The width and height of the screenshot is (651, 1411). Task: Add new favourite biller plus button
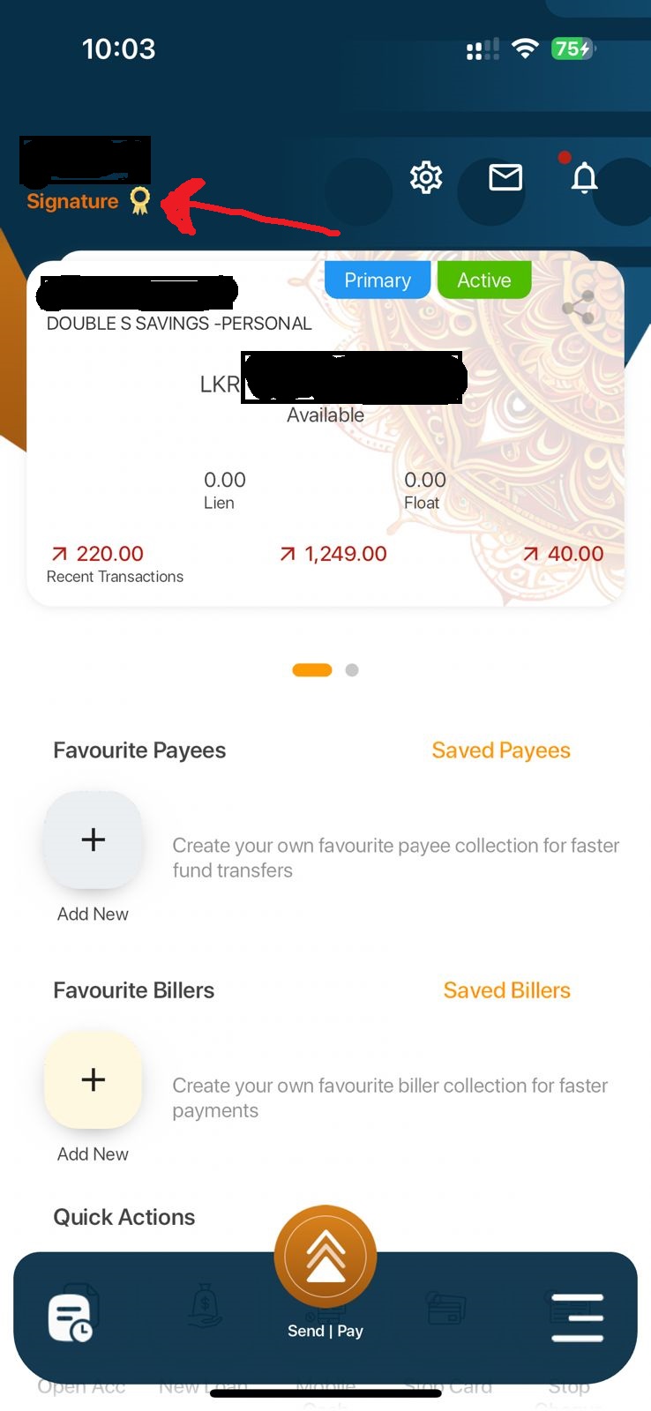[x=93, y=1079]
